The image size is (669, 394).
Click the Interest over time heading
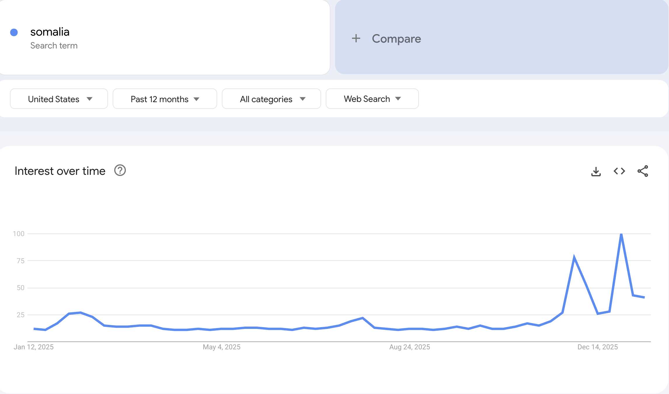(60, 171)
